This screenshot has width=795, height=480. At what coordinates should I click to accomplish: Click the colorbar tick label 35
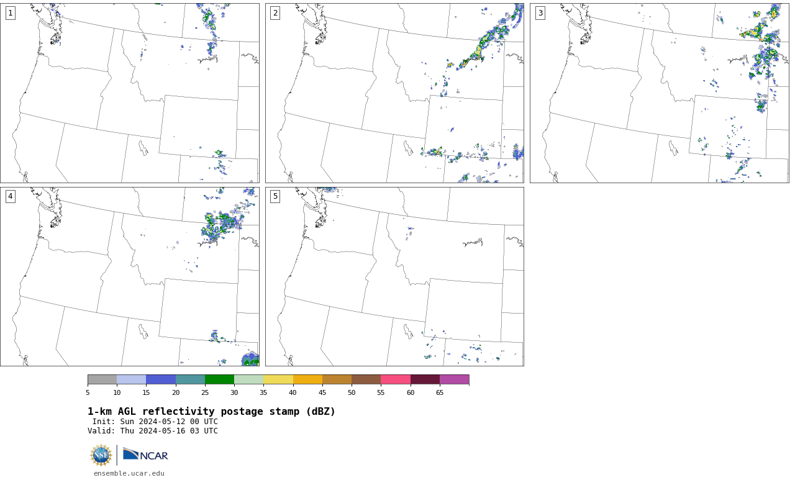(x=263, y=392)
